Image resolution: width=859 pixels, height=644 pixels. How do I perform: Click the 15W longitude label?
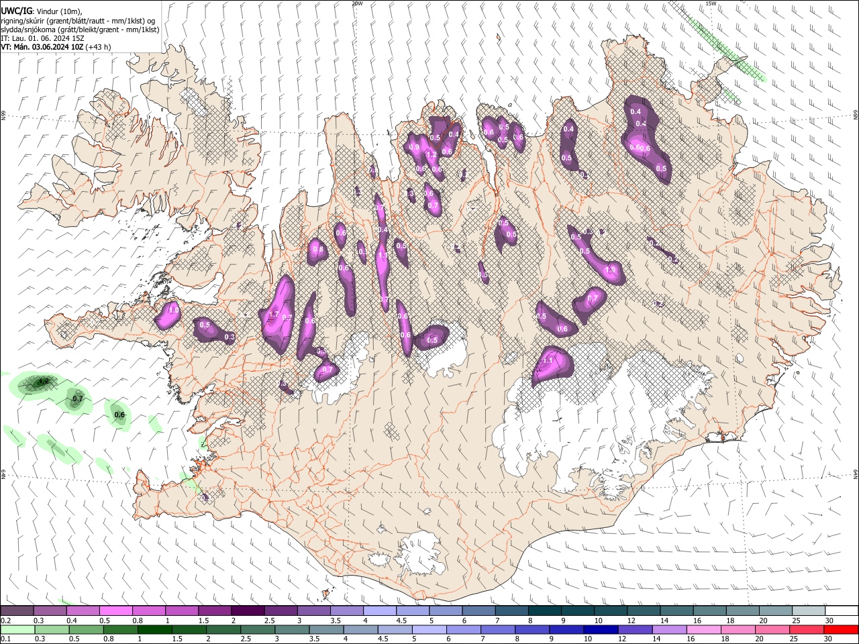(711, 3)
